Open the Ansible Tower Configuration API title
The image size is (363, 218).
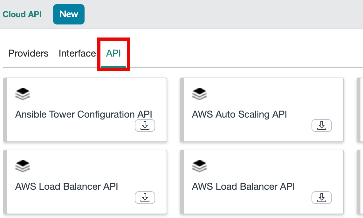click(x=84, y=114)
